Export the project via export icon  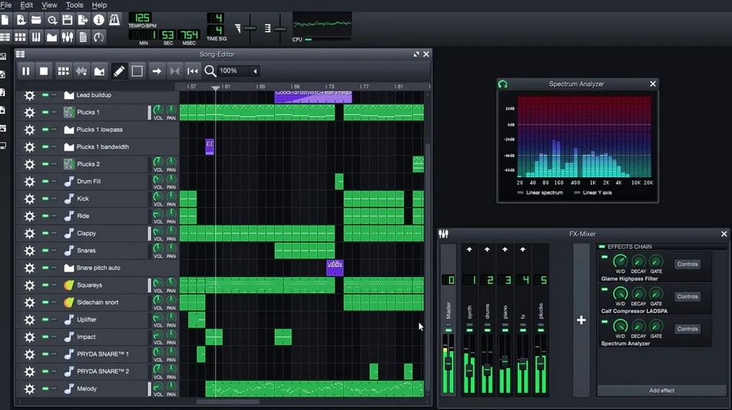point(83,20)
